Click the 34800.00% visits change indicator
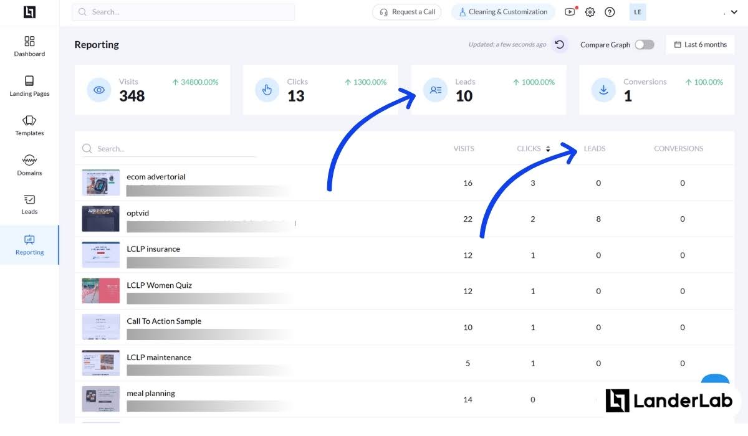748x436 pixels. 195,82
